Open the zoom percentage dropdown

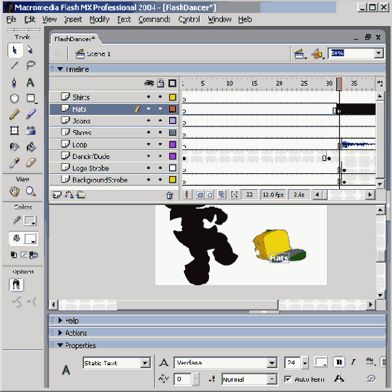point(379,53)
